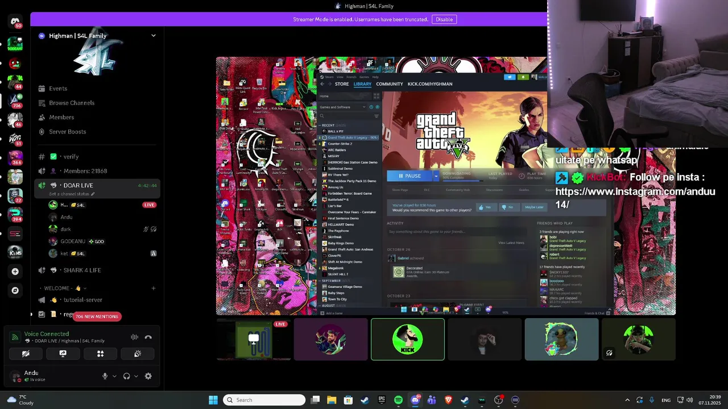Open headphones output options arrow
The image size is (728, 409).
[136, 376]
